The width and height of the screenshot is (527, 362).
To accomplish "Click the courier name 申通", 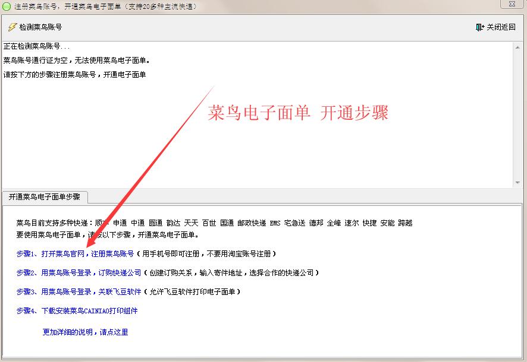I will click(120, 223).
